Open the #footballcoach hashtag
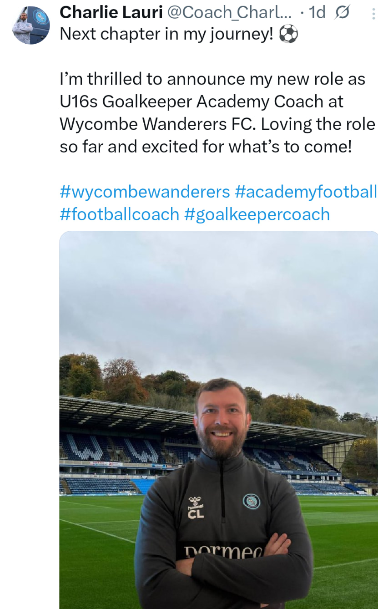Screen dimensions: 378x609 pos(119,214)
